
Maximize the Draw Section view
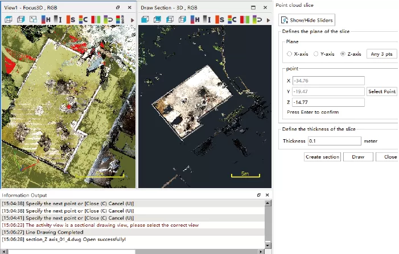click(x=253, y=7)
